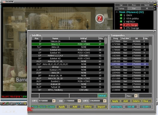158x115 pixels.
Task: Toggle the Ku-Lin LNB preset
Action: (x=35, y=107)
